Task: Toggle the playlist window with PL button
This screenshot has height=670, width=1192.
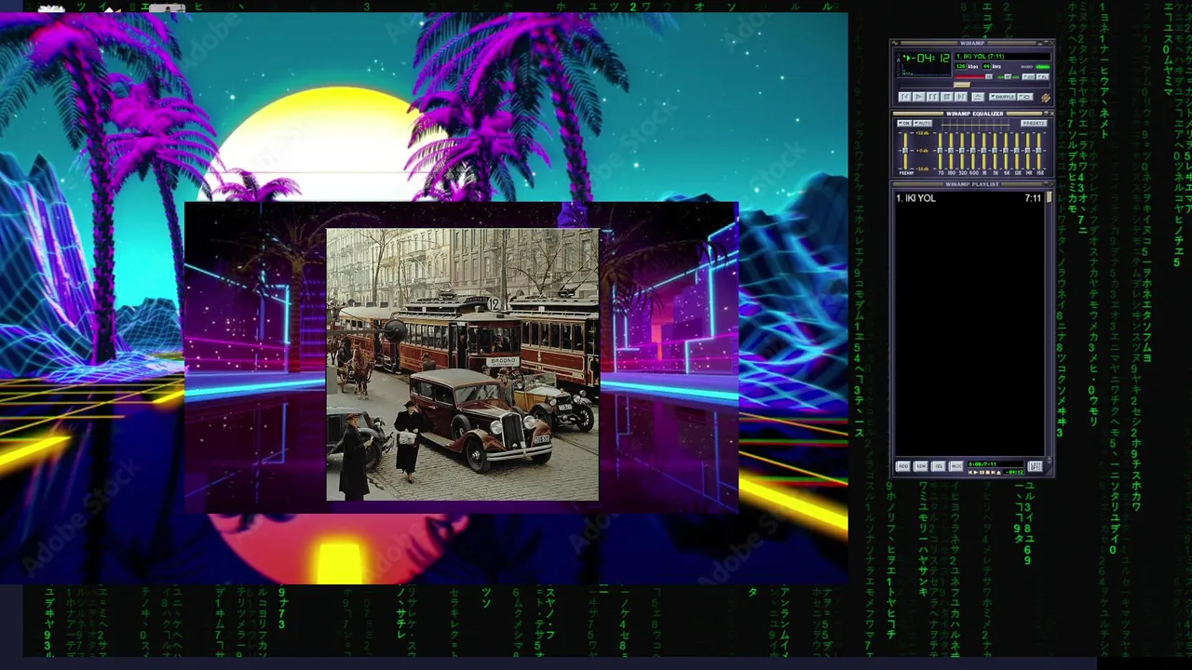Action: click(1042, 77)
